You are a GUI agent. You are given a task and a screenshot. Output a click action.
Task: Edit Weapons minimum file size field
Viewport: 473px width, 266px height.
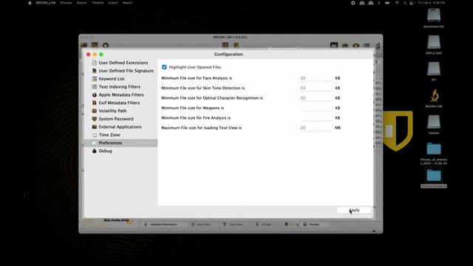(x=316, y=108)
